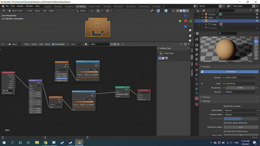Expand the Cube mesh in outliner

pos(206,25)
